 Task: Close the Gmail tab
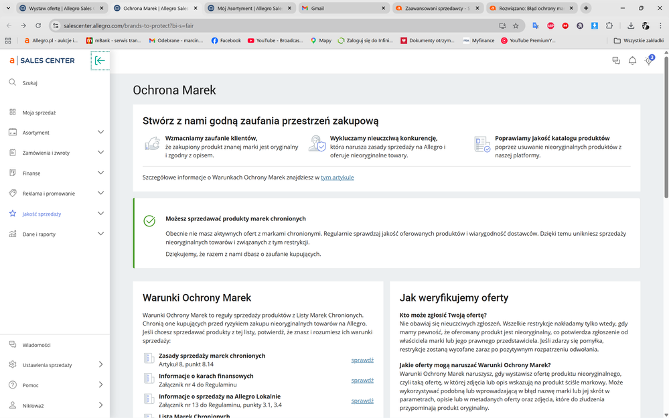(383, 8)
